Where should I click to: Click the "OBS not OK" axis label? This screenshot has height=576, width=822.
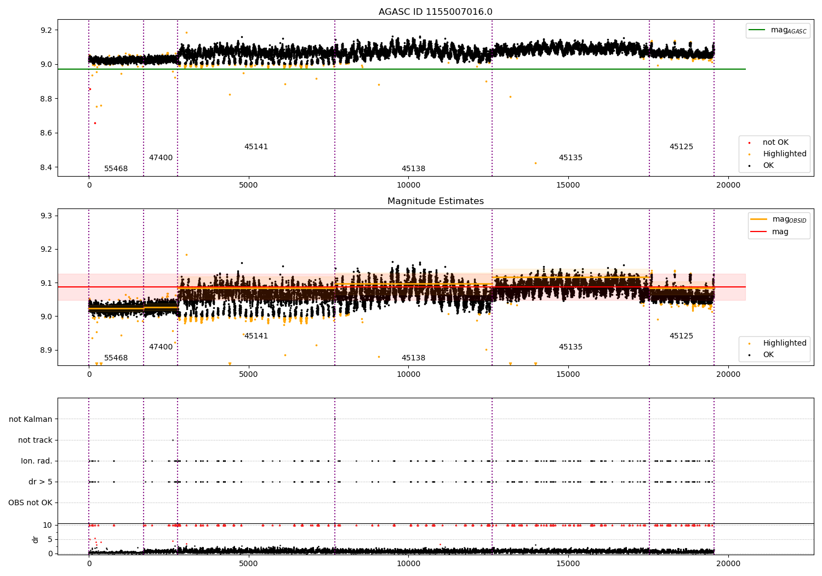tap(31, 502)
